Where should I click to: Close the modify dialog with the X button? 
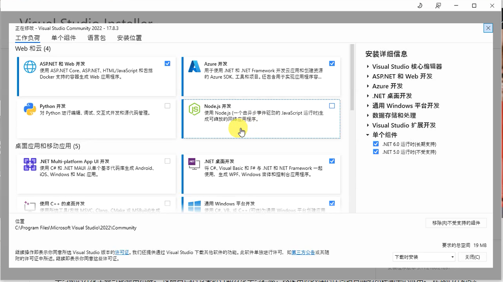click(488, 28)
